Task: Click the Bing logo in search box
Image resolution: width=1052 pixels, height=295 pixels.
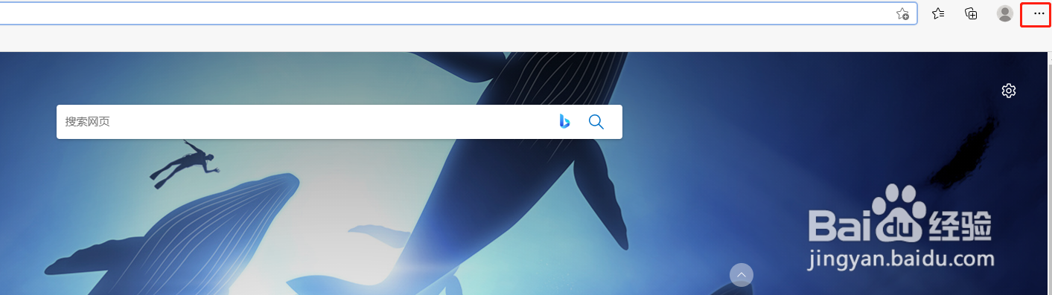Action: tap(564, 122)
